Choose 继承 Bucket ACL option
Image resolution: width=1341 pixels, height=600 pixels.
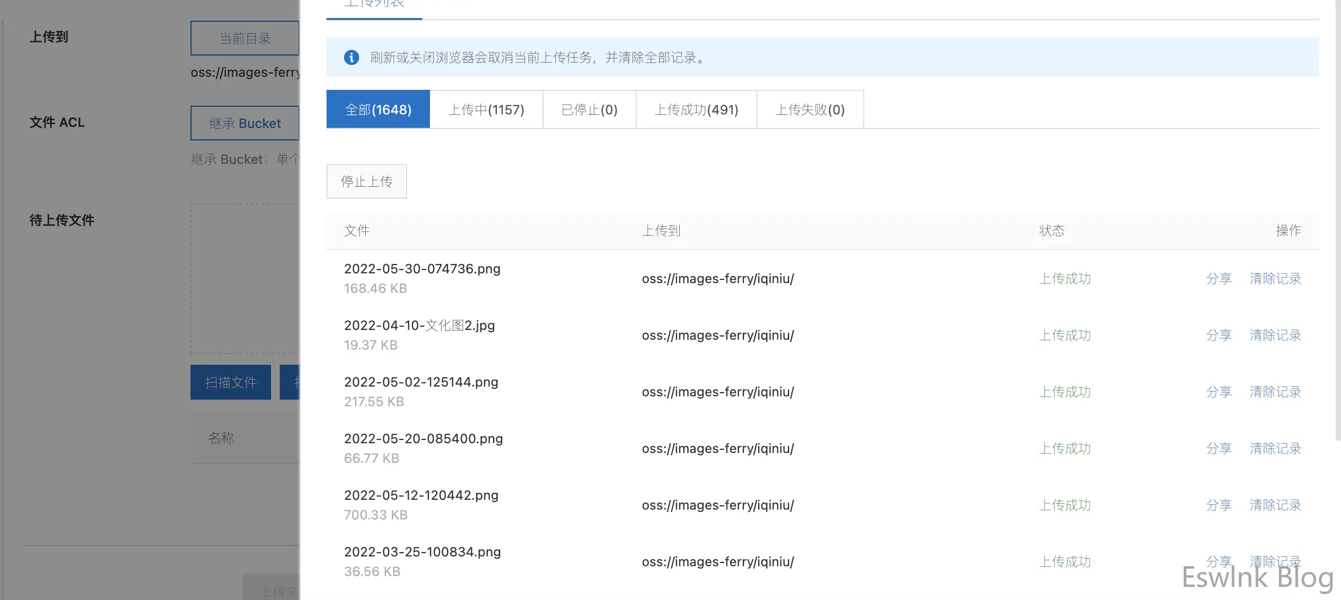pos(244,123)
